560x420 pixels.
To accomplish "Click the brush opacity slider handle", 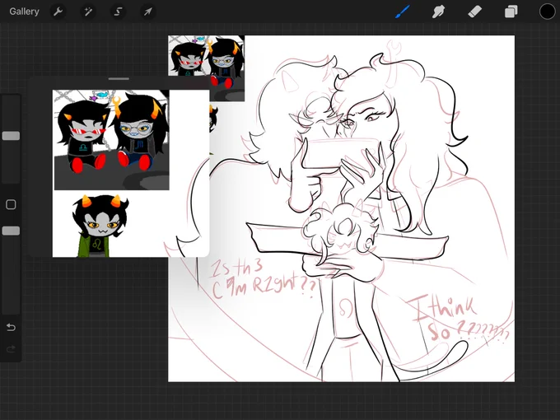I will [11, 231].
